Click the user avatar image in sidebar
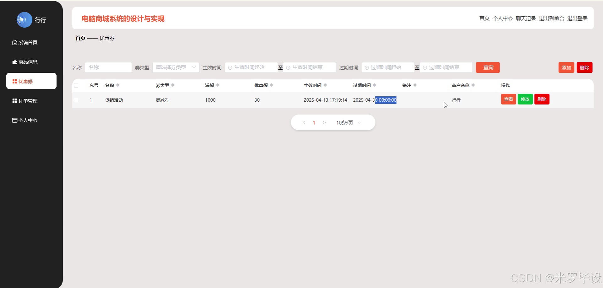Viewport: 603px width, 288px height. tap(24, 20)
